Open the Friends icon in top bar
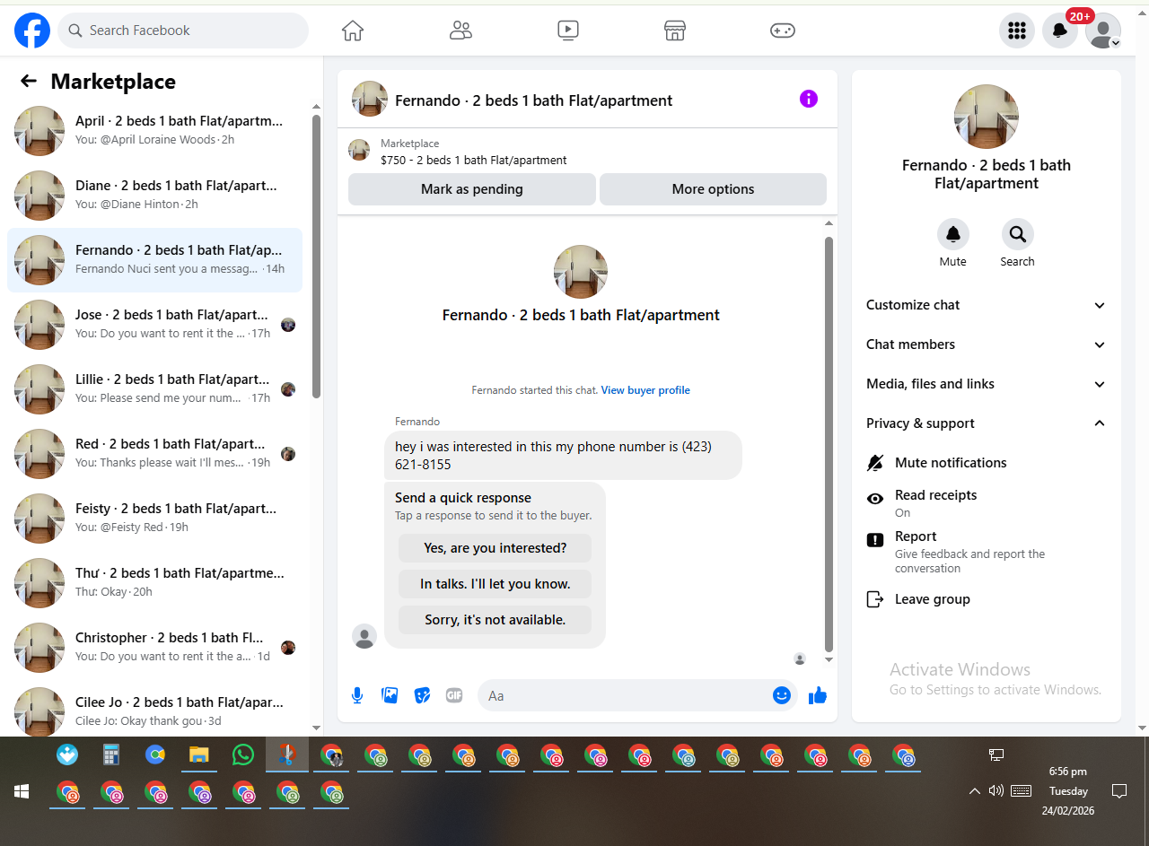This screenshot has width=1149, height=846. click(x=460, y=31)
